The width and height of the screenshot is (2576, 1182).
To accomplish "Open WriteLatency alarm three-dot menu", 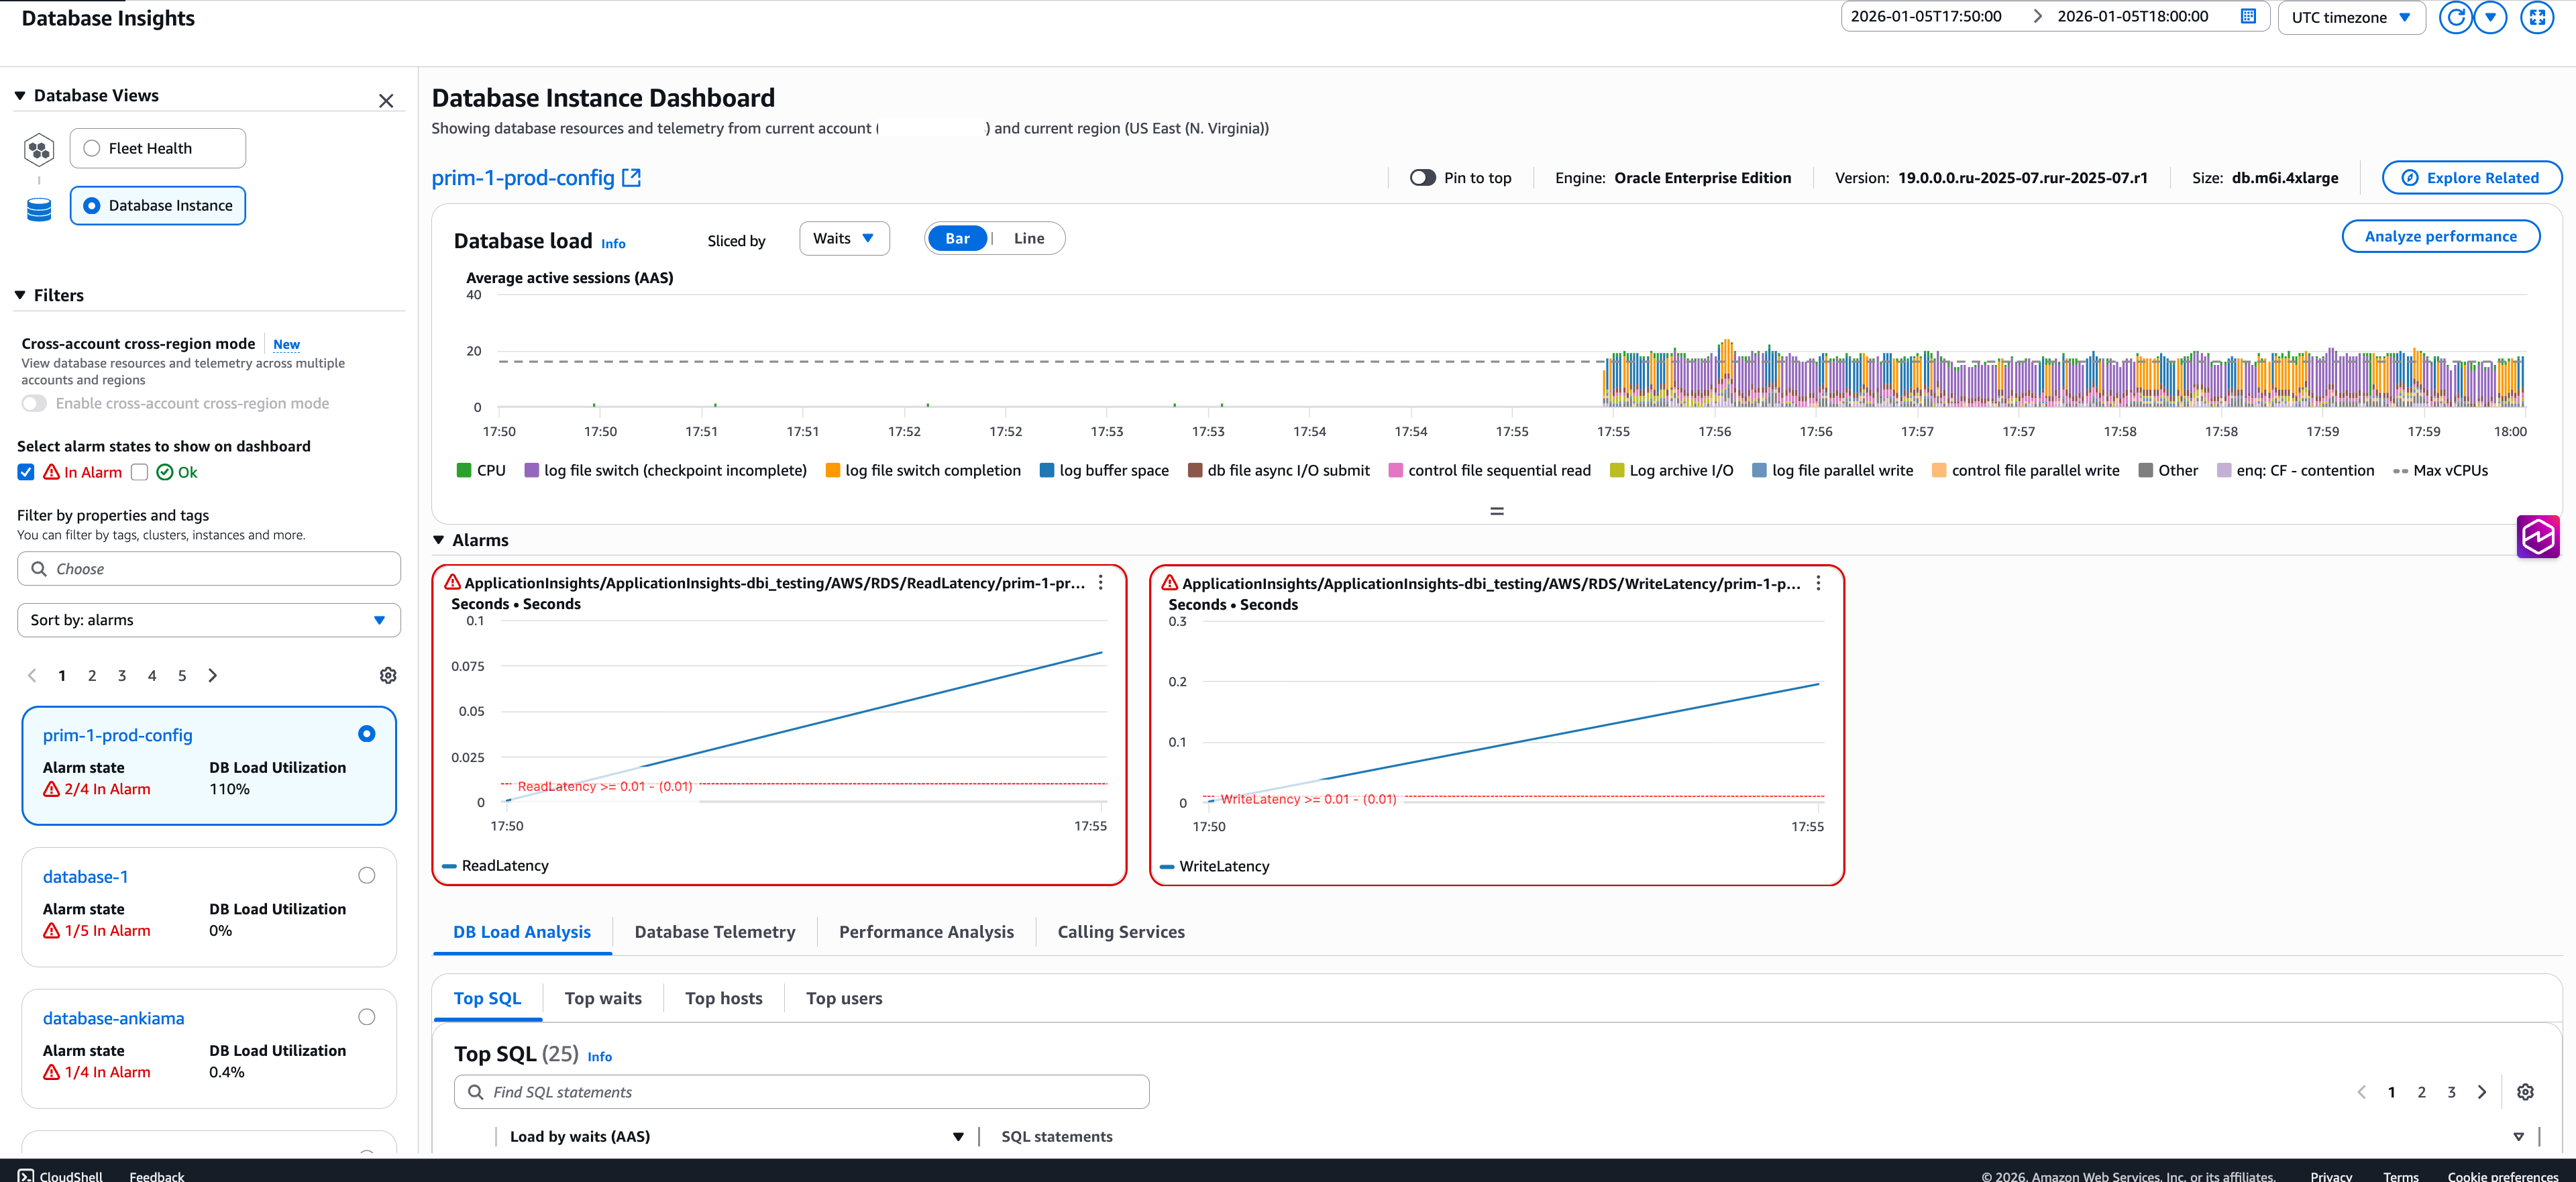I will [x=1818, y=583].
